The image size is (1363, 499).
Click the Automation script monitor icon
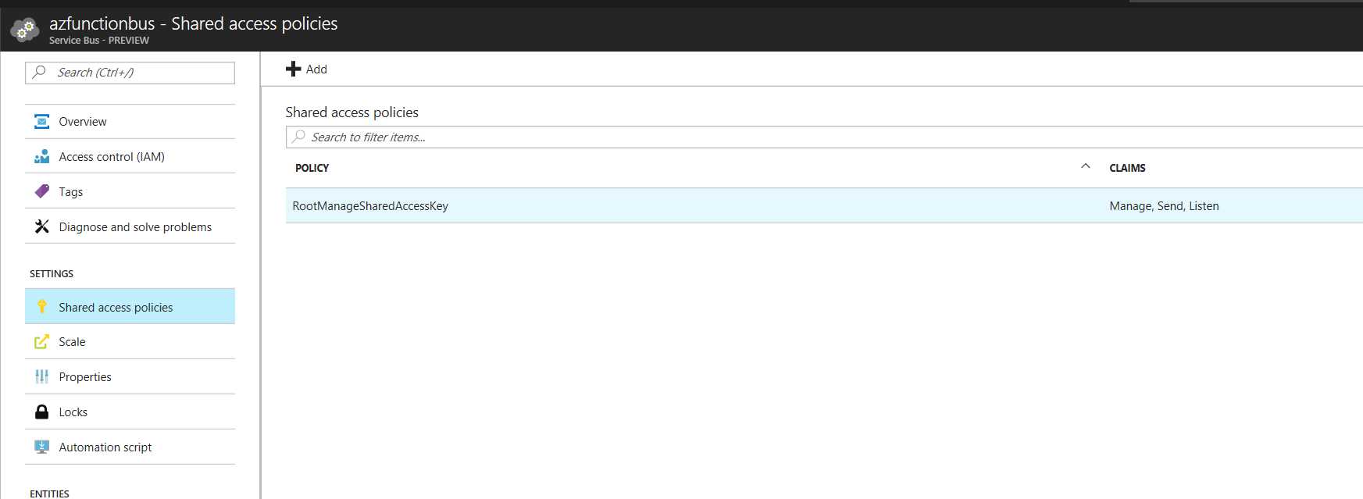(x=41, y=447)
